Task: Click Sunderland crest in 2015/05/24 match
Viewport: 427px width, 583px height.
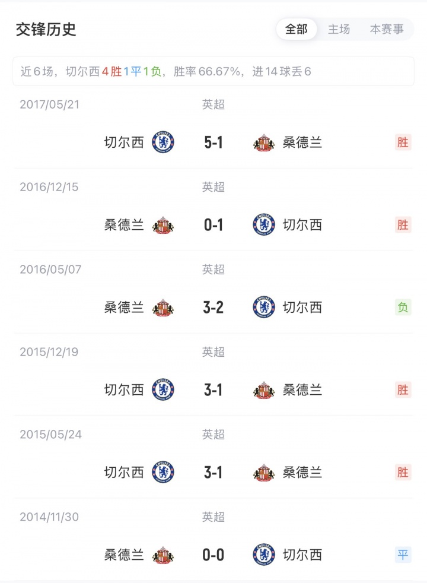Action: point(264,473)
